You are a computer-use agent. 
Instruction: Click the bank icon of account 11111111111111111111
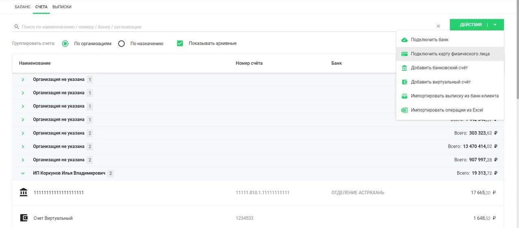click(x=24, y=192)
